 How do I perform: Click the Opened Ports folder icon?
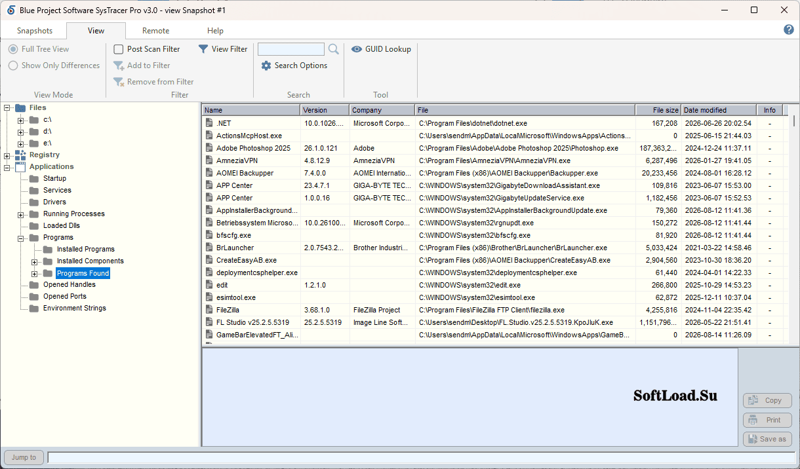[x=34, y=296]
